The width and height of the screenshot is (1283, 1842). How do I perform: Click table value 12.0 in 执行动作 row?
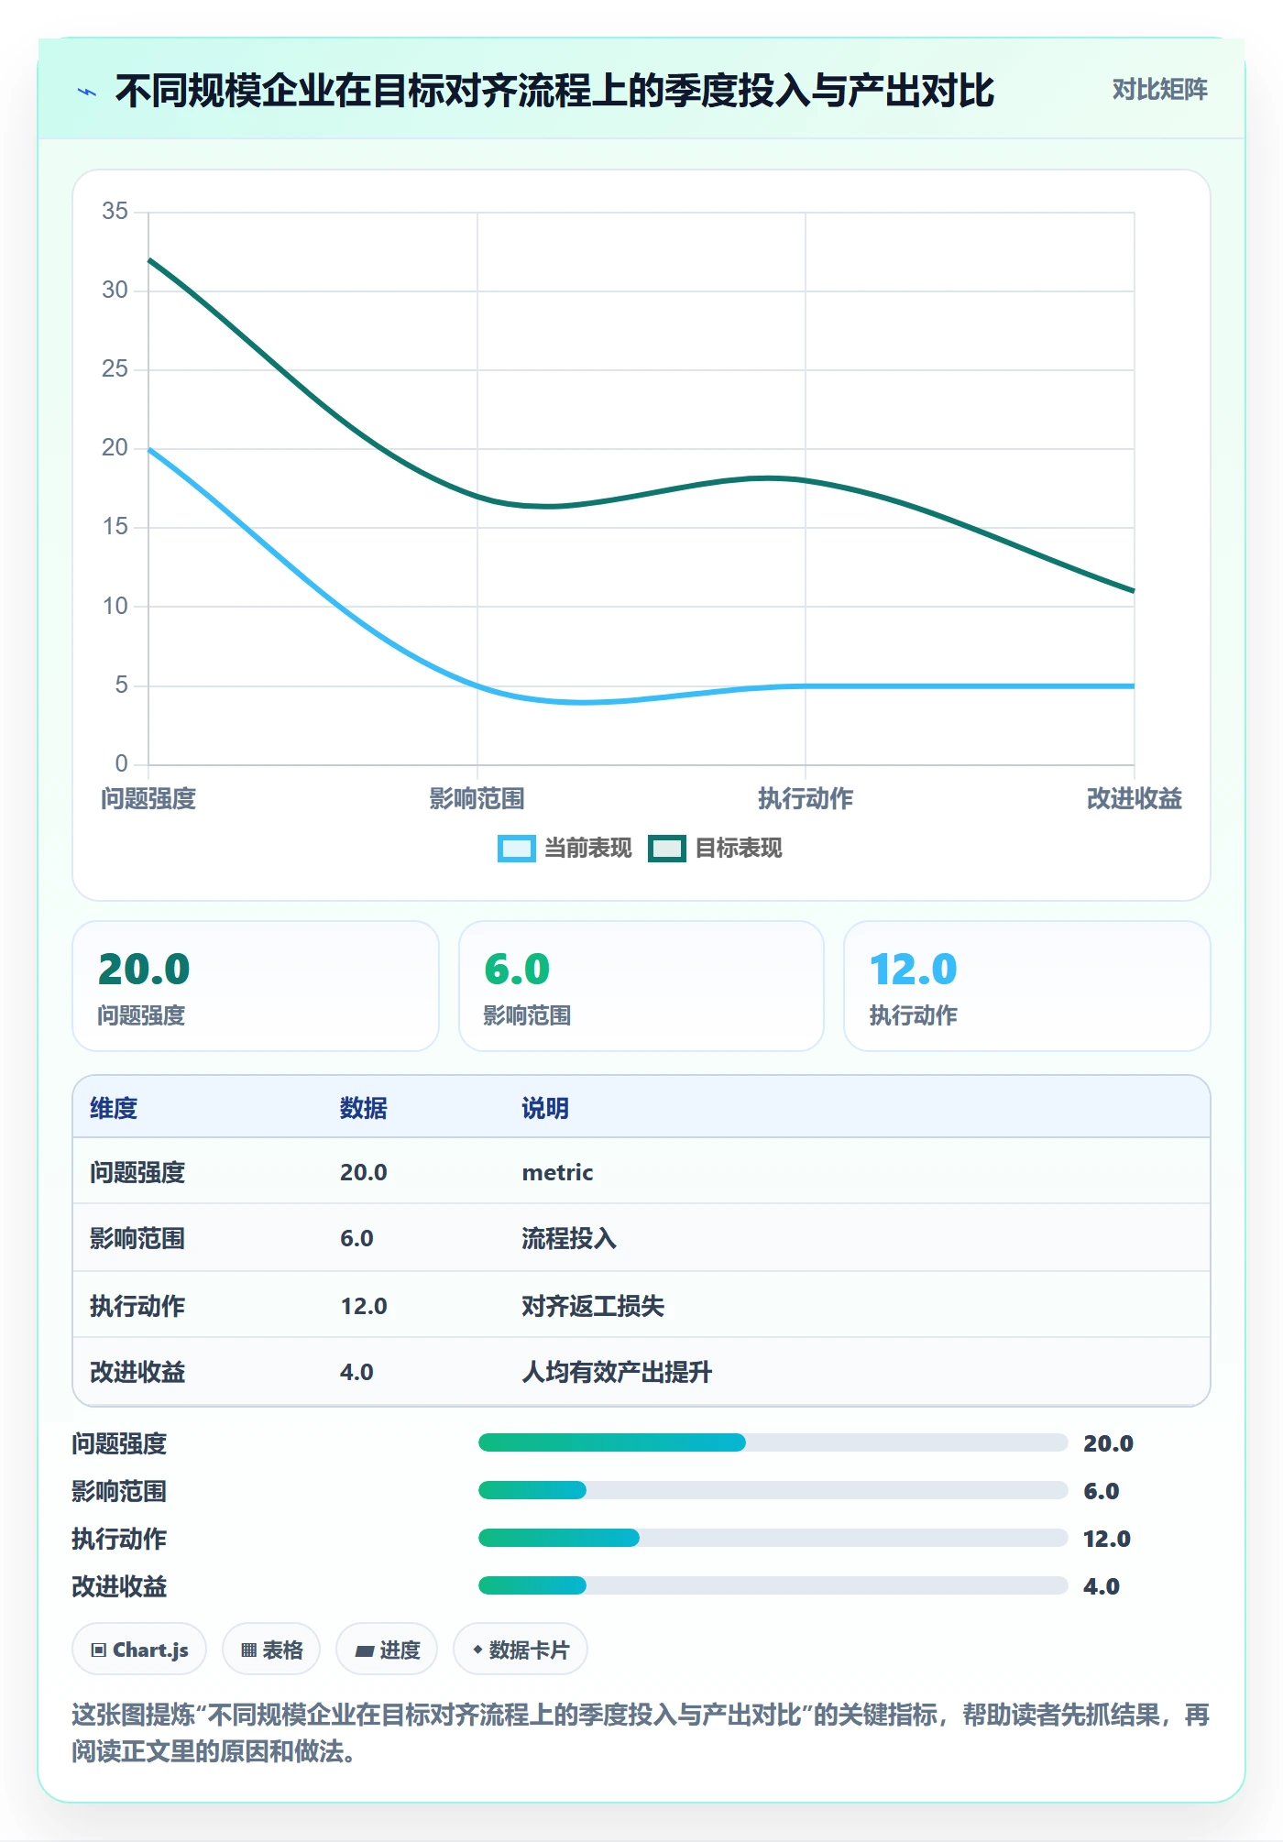[x=364, y=1306]
